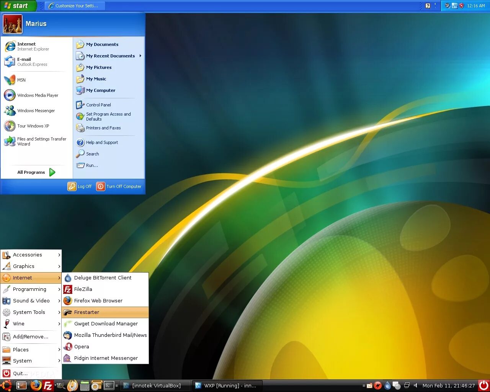
Task: Launch FileZilla from bottom panel
Action: tap(48, 385)
